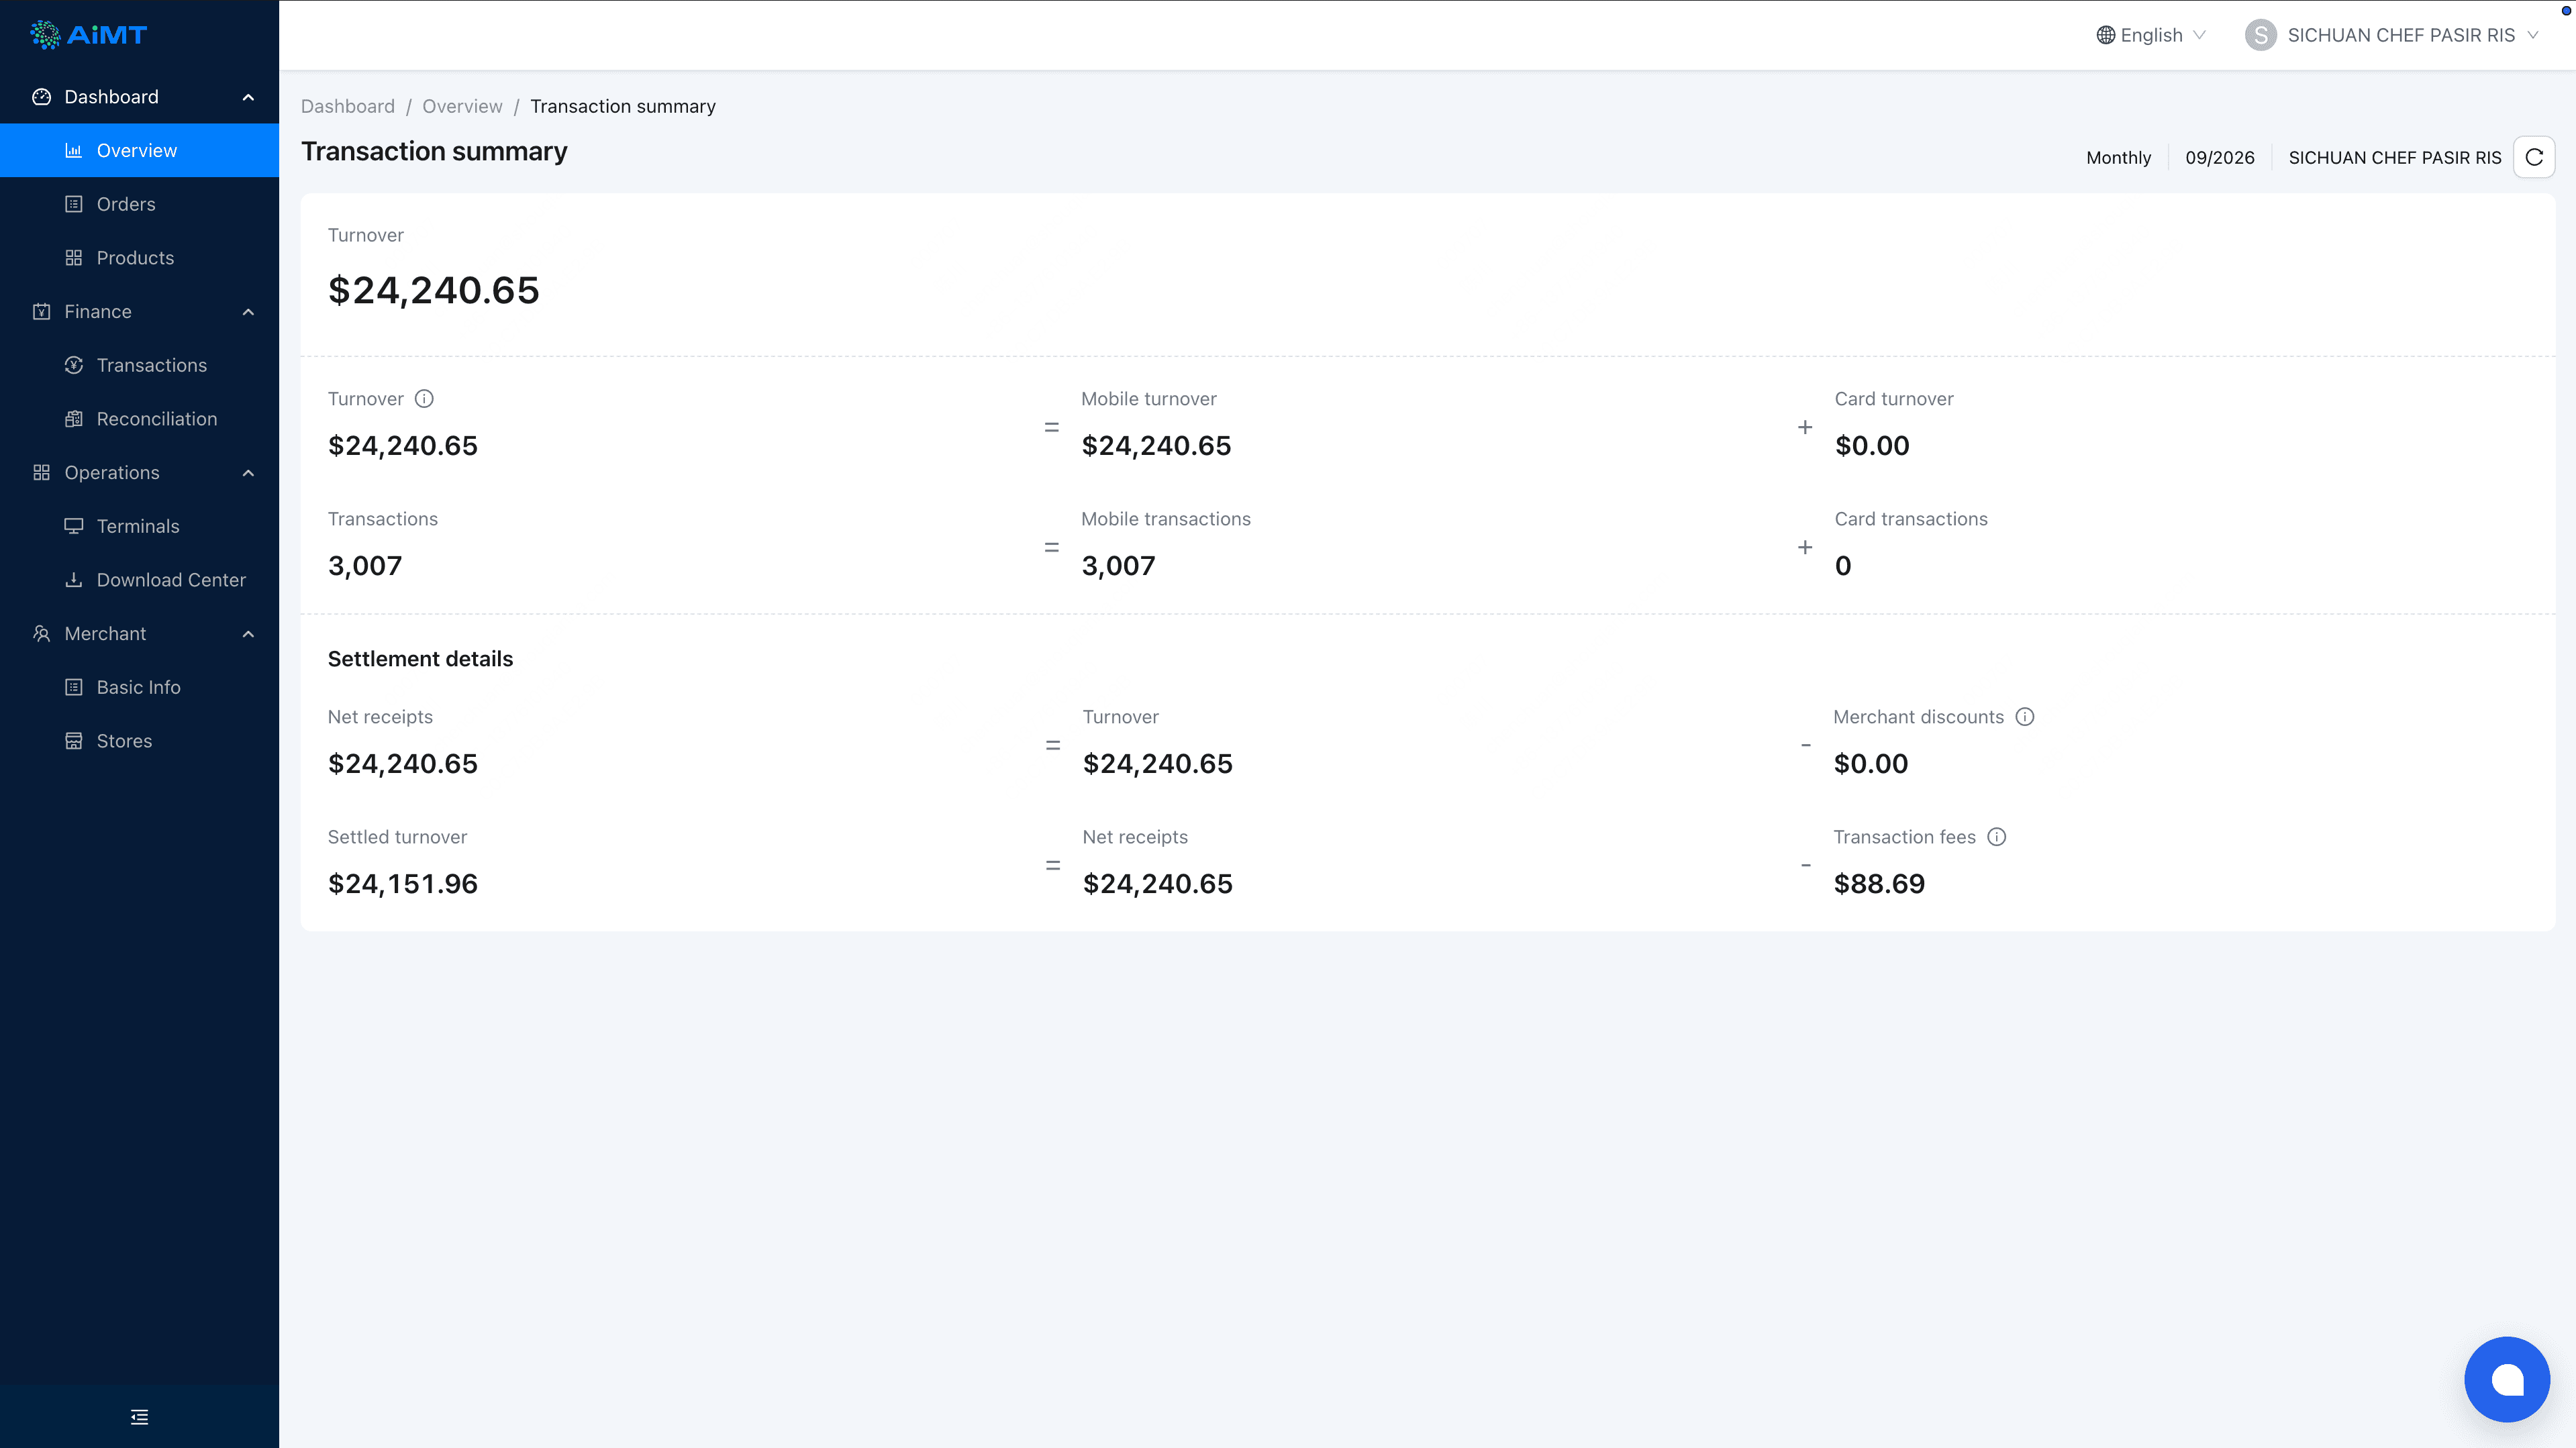This screenshot has width=2576, height=1448.
Task: Click the refresh button icon
Action: (x=2534, y=157)
